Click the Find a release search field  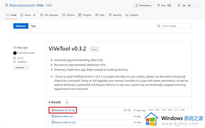[174, 26]
